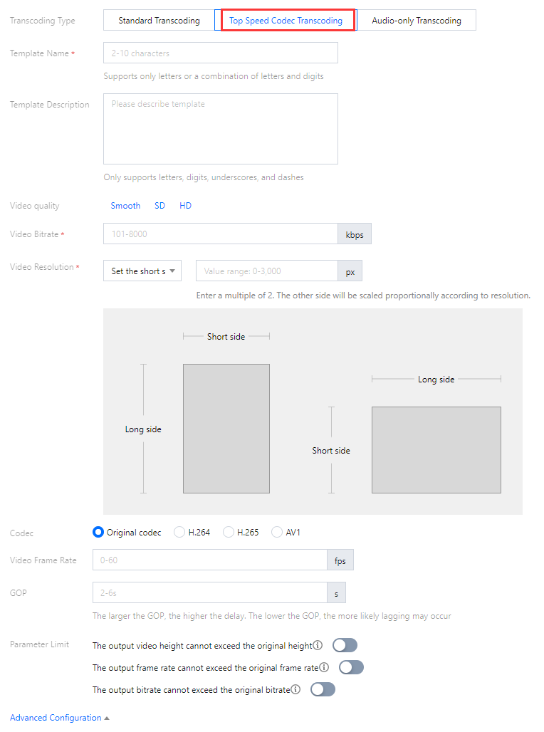Toggle output video height limit switch
The width and height of the screenshot is (544, 732).
[345, 646]
